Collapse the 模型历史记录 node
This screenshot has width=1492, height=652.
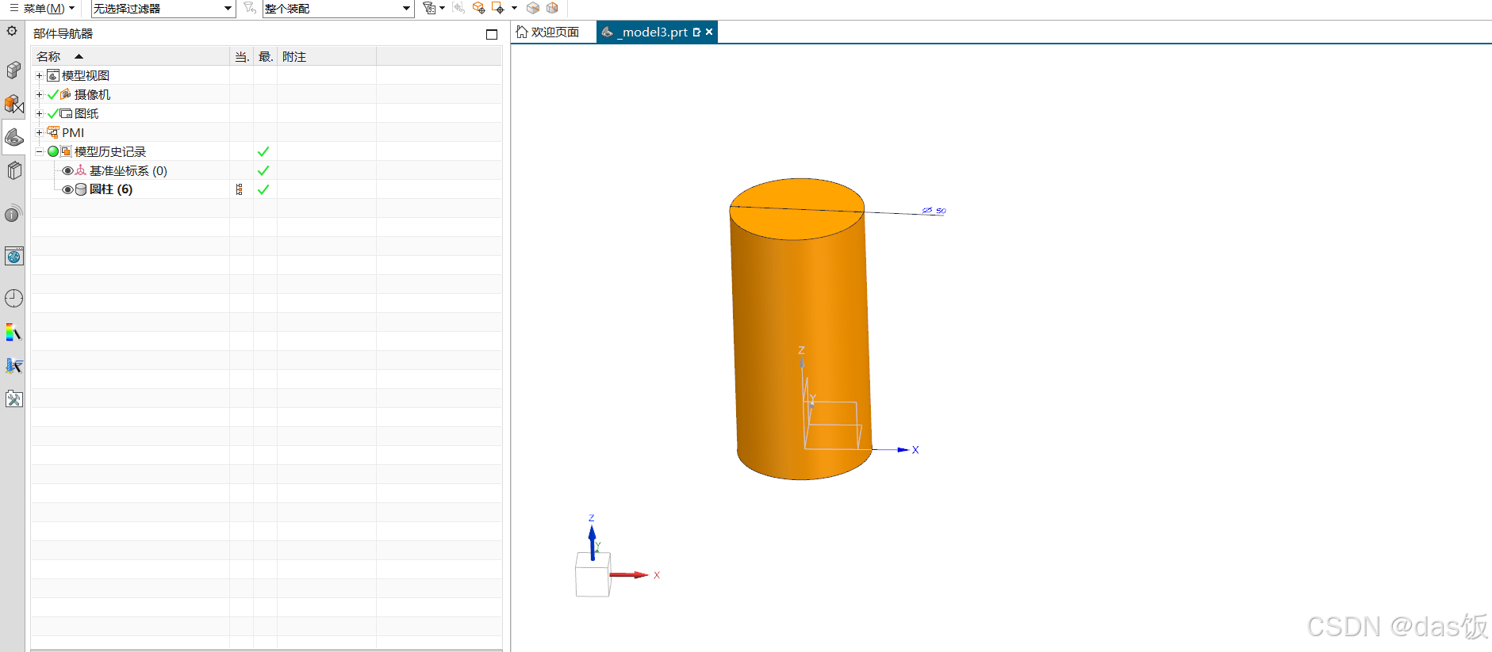pos(39,151)
